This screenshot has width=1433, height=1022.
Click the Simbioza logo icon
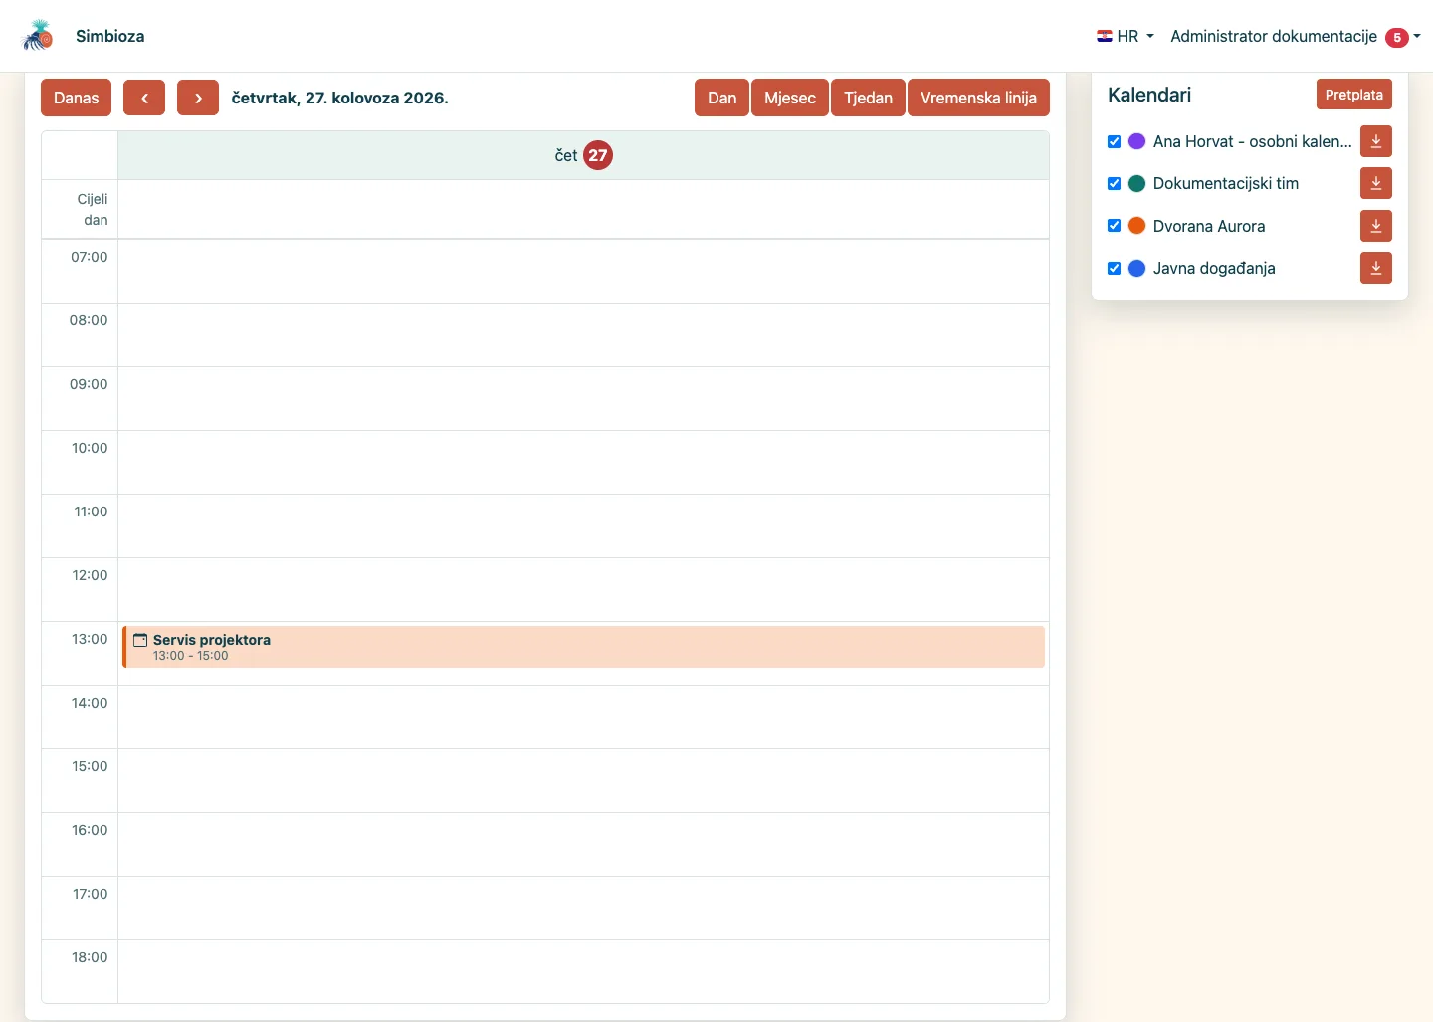pos(38,36)
